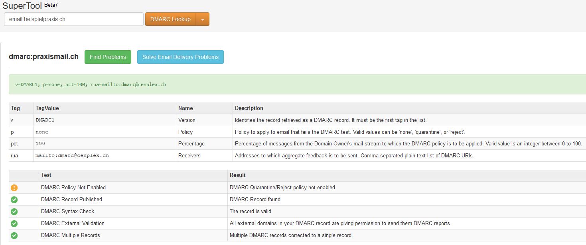Click the SuperTool title text

click(22, 6)
